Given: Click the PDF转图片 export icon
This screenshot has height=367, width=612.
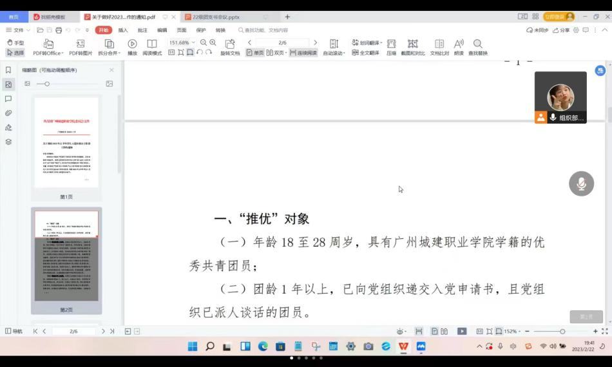Looking at the screenshot, I should coord(81,44).
